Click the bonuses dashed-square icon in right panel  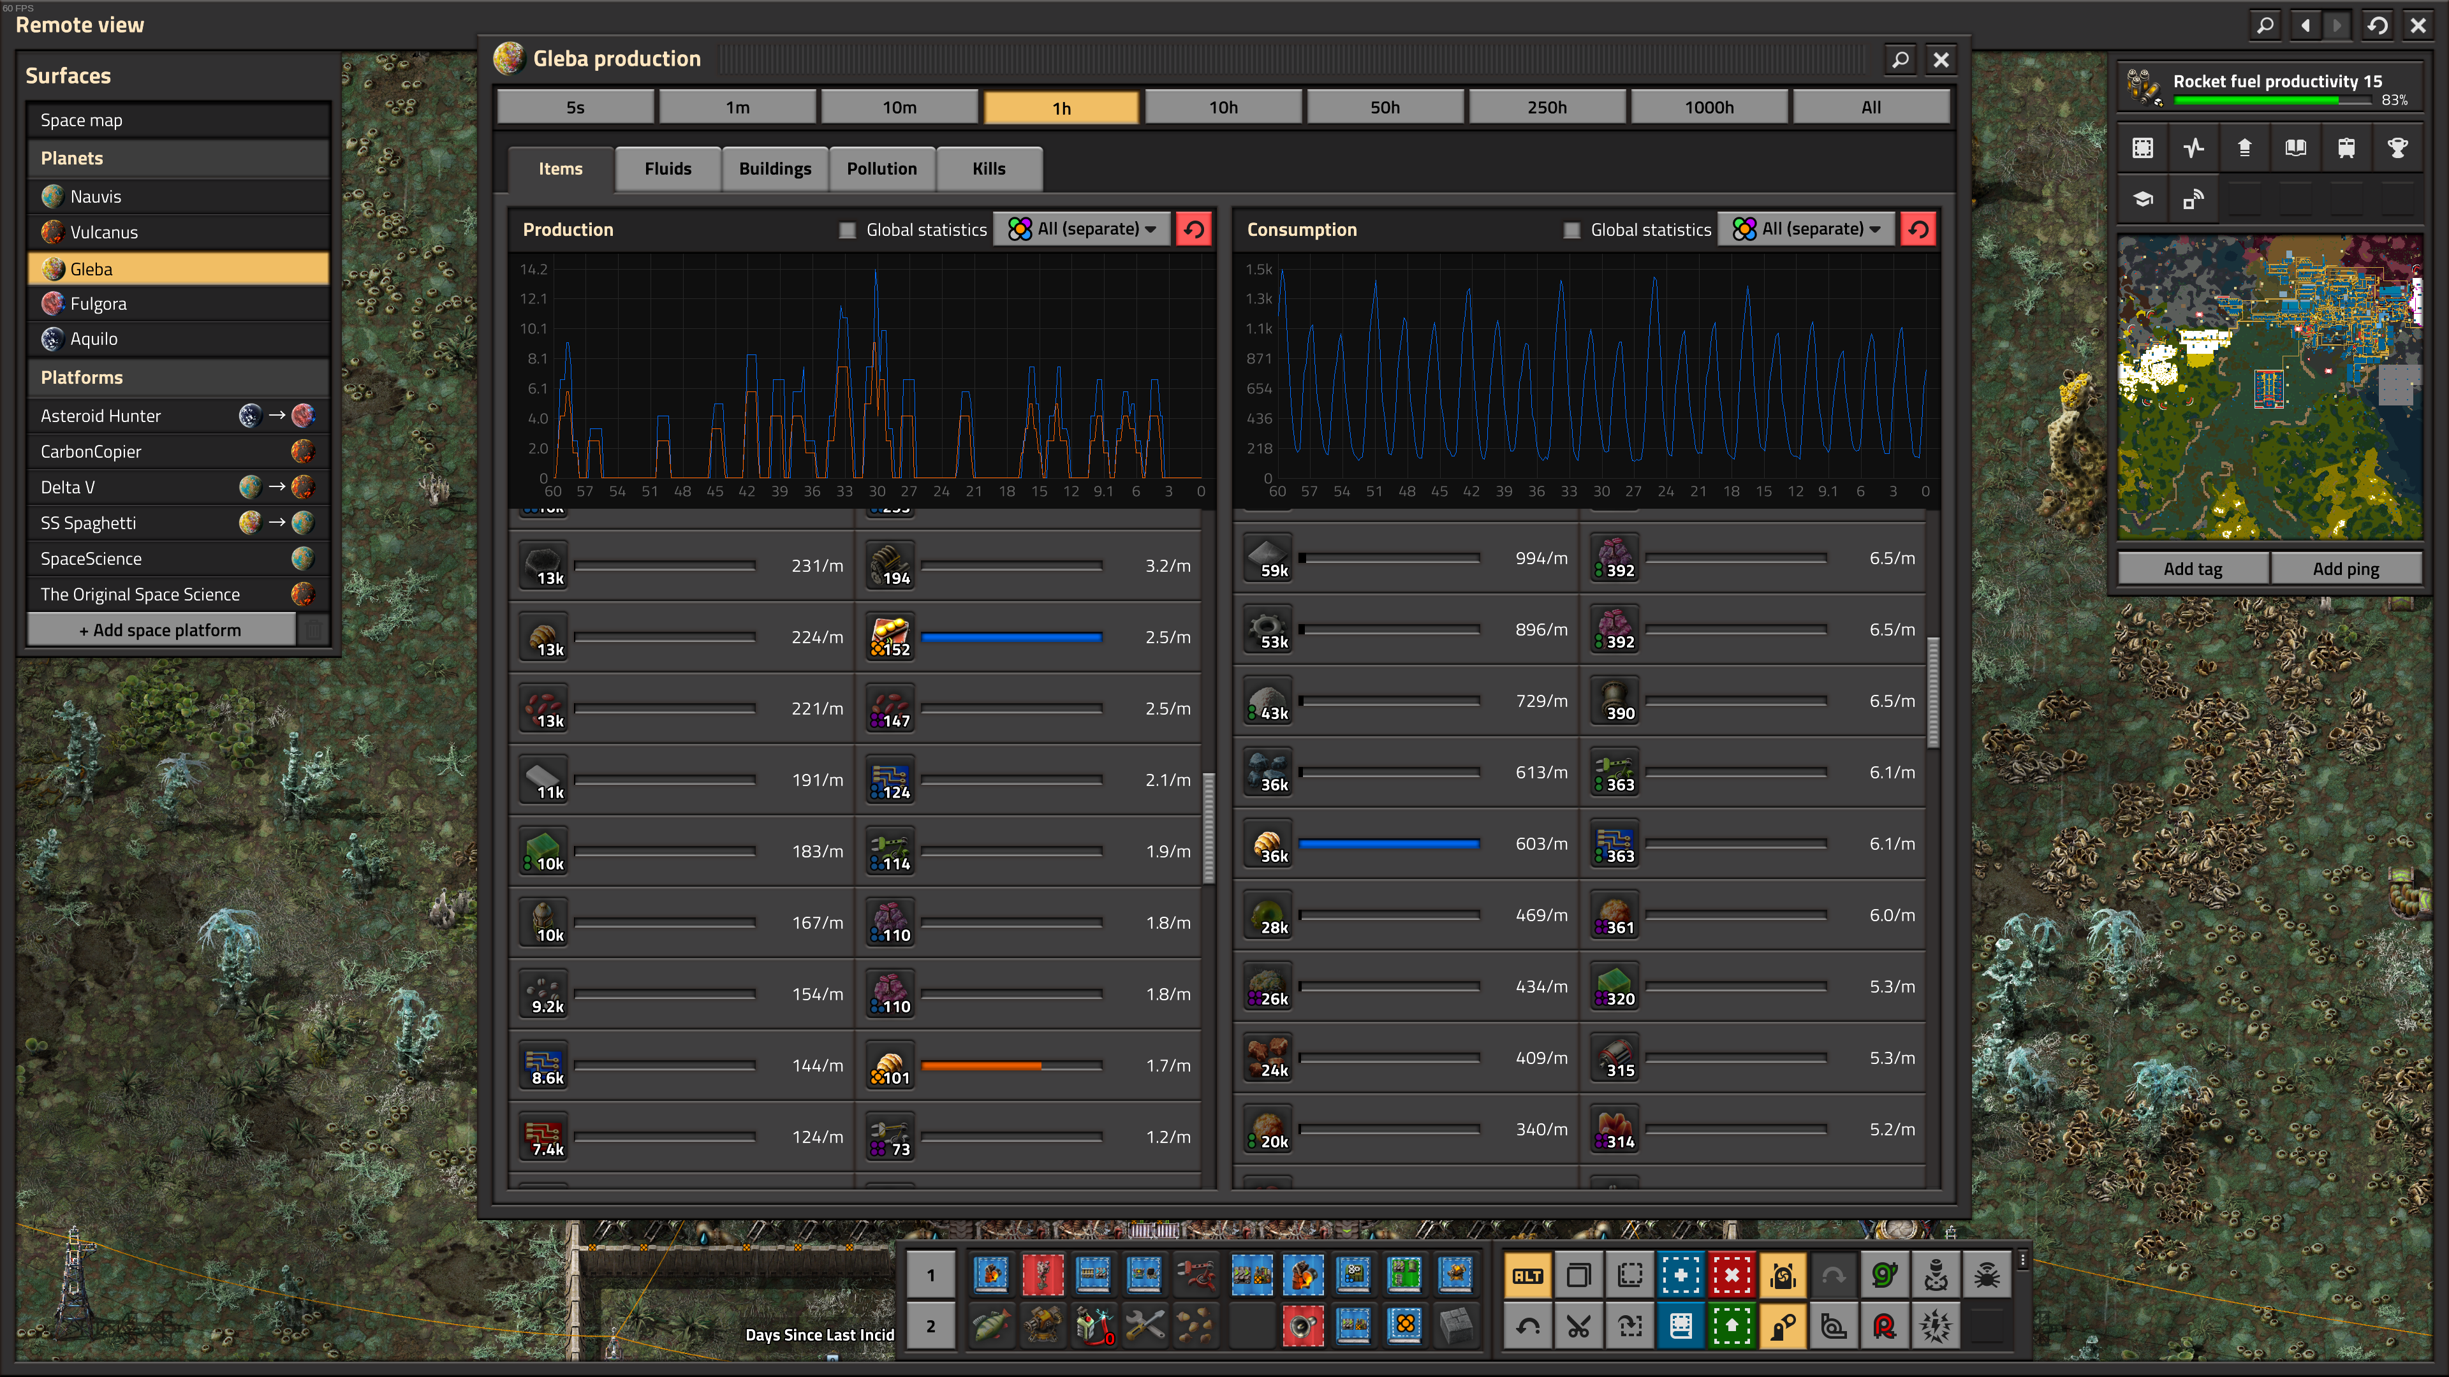click(x=2143, y=147)
